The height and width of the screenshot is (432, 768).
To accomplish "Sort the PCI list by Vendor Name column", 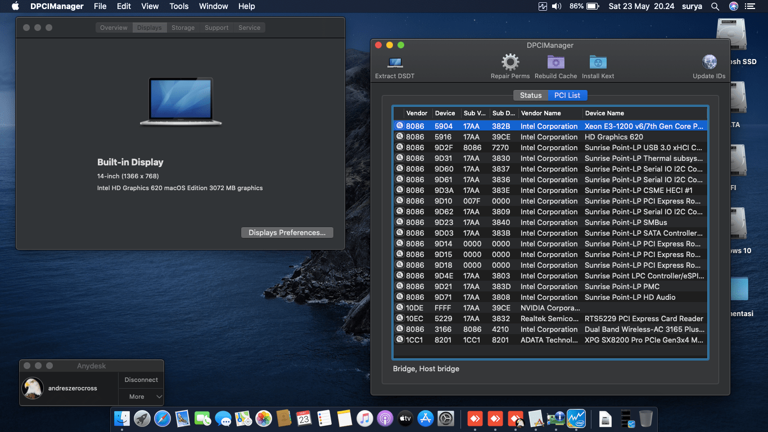I will pos(550,113).
